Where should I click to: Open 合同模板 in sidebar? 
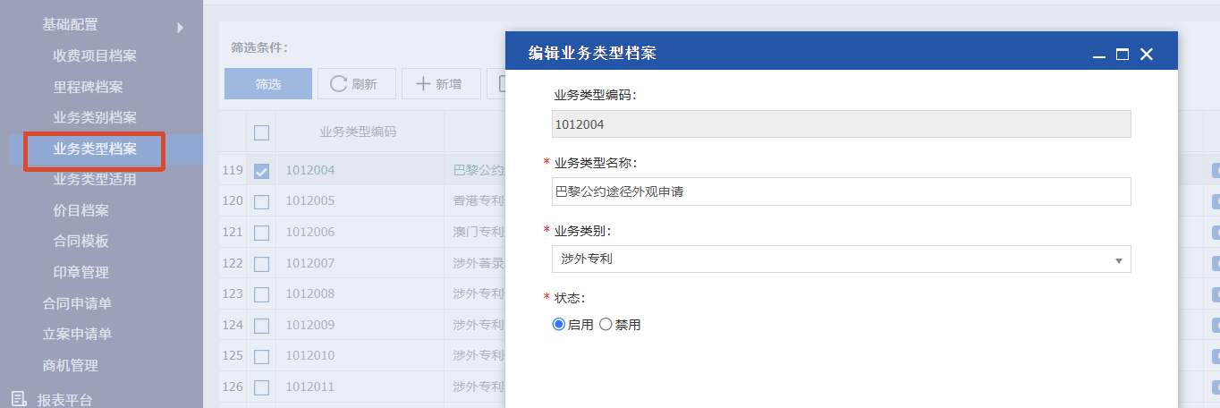coord(80,242)
